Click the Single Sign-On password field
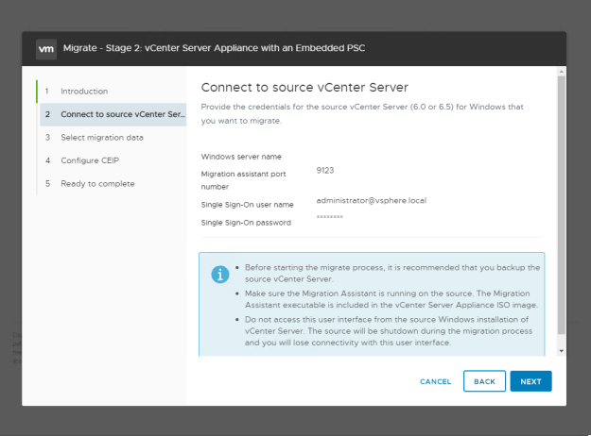Screen dimensions: 591x436 tap(330, 217)
